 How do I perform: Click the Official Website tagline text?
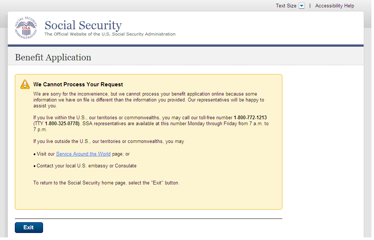(x=110, y=34)
